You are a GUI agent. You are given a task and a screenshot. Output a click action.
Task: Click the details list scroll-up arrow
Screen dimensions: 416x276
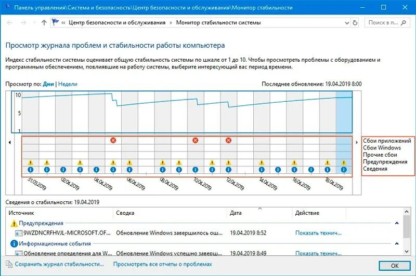[x=407, y=212]
